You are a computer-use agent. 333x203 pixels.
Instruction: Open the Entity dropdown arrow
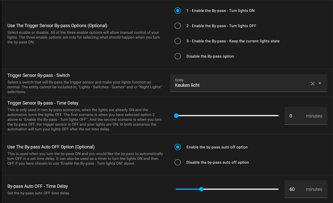(x=320, y=83)
